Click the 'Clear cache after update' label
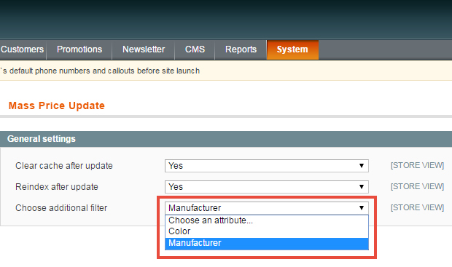Viewport: 452px width, 267px height. pyautogui.click(x=64, y=166)
